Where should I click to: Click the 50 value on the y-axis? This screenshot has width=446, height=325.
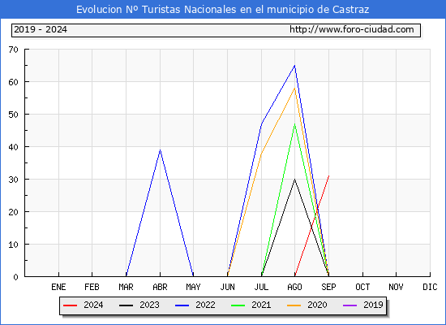point(13,115)
